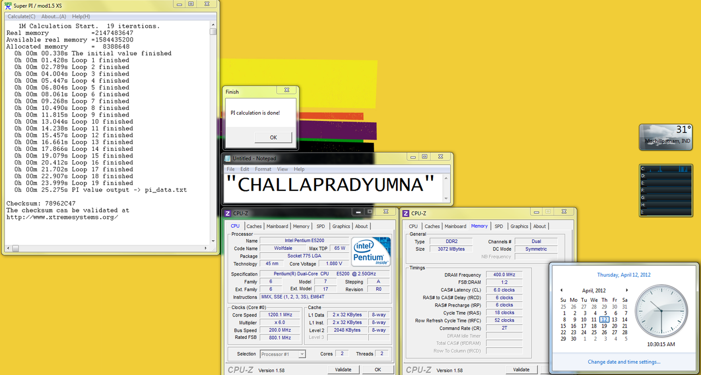
Task: Switch to Graphics tab in CPU-Z processor window
Action: [x=341, y=226]
